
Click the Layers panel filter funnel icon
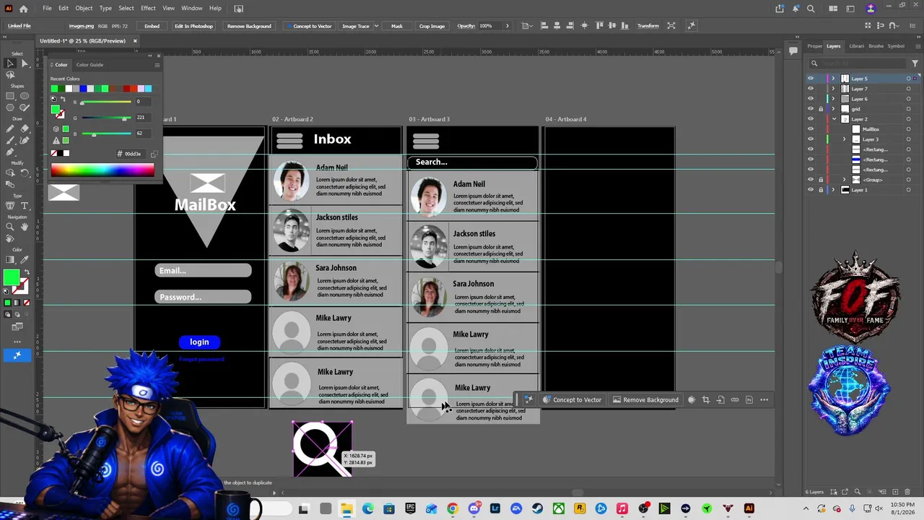[x=915, y=64]
